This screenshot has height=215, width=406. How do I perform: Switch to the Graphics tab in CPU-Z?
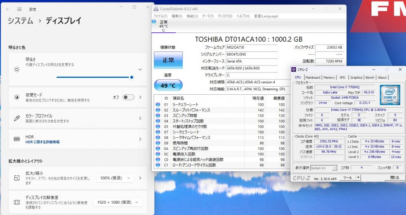tap(356, 77)
